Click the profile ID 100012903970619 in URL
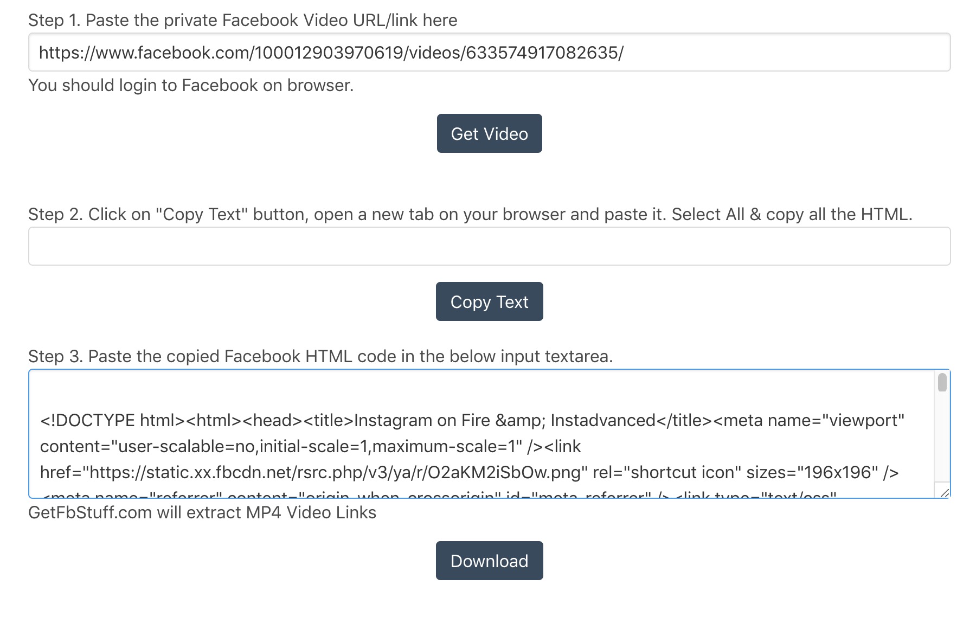This screenshot has width=976, height=617. pyautogui.click(x=329, y=53)
